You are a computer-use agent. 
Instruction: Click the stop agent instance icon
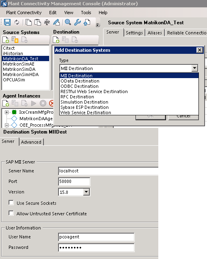click(x=43, y=104)
